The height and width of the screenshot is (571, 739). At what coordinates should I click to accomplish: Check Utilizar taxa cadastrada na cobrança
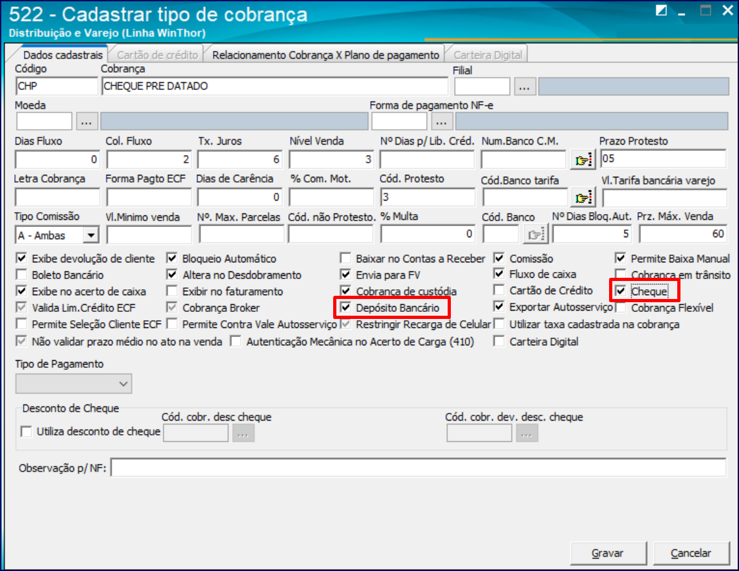(499, 323)
